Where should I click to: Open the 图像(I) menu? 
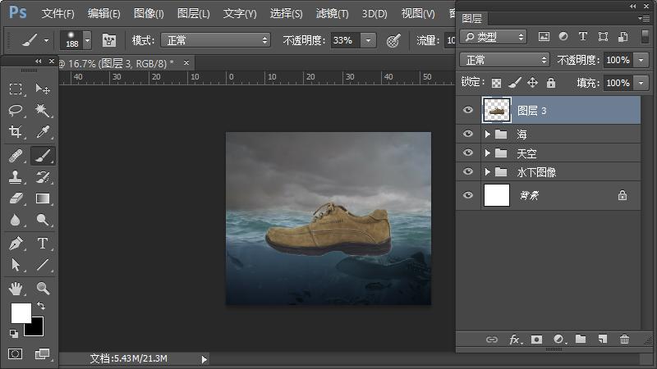coord(149,13)
